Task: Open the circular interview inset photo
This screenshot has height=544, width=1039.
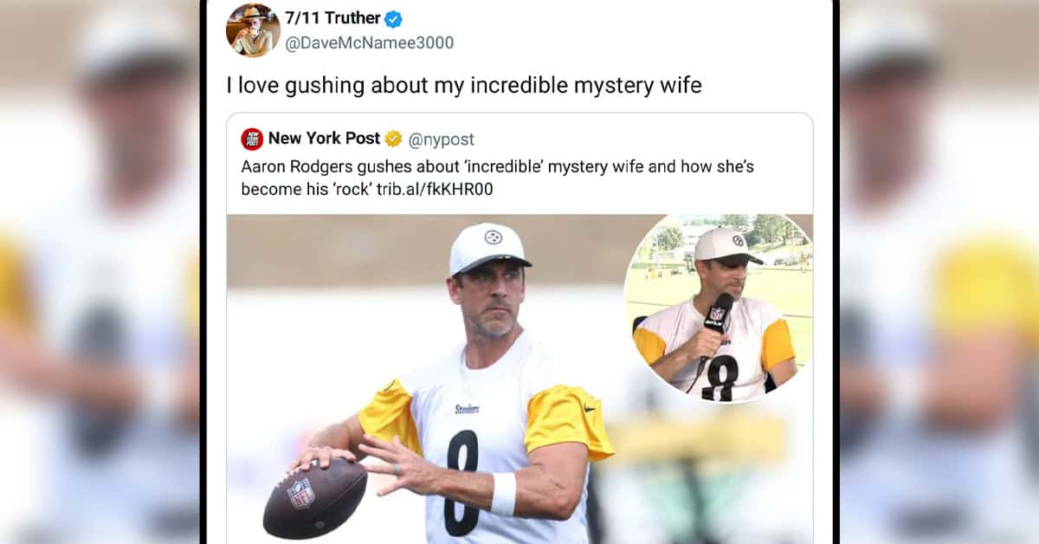Action: (718, 308)
